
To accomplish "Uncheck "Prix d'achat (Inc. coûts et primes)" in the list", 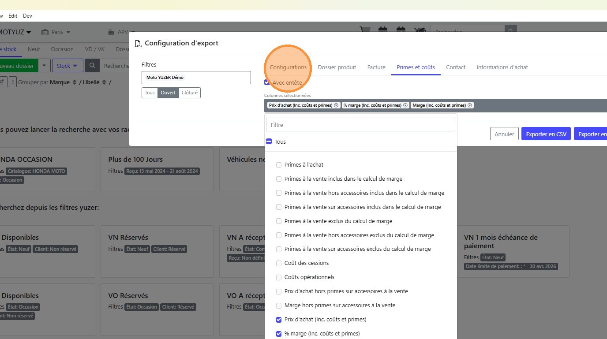I will [279, 320].
